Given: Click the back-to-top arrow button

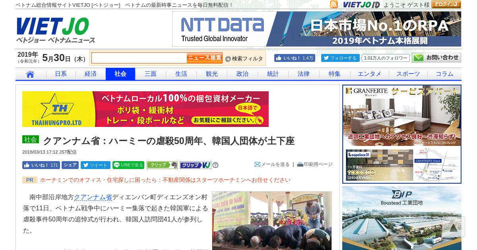Looking at the screenshot, I should 453,227.
